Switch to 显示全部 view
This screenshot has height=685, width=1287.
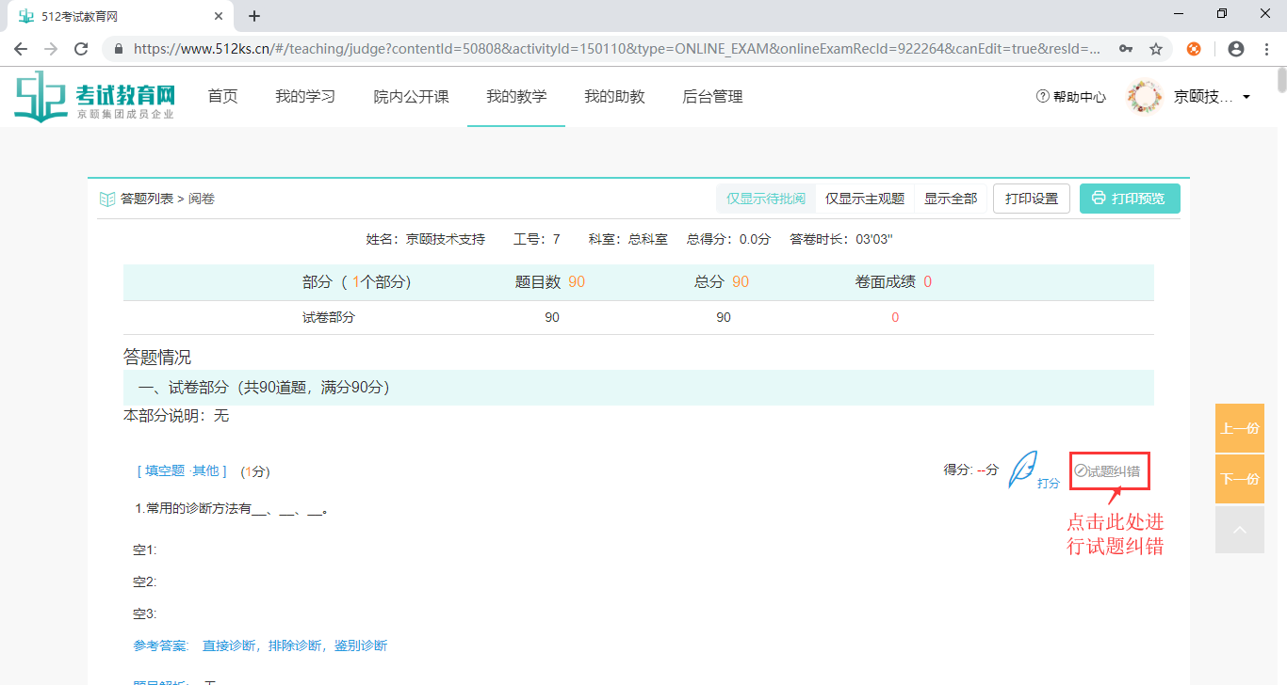pos(951,199)
